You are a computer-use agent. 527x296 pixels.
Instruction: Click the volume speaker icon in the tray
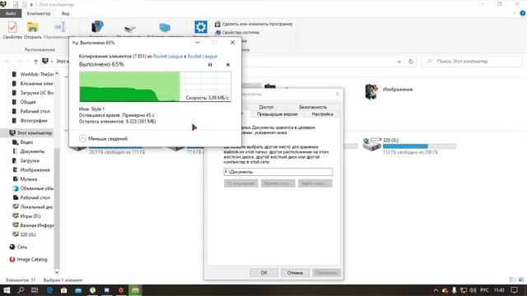pyautogui.click(x=473, y=290)
